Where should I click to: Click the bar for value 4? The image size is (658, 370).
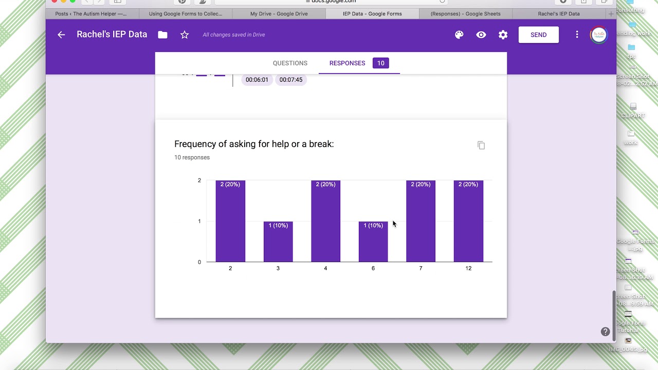pos(325,221)
